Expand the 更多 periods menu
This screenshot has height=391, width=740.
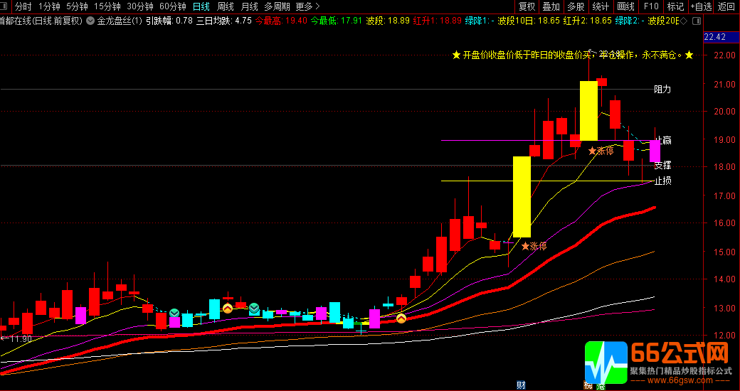click(307, 6)
